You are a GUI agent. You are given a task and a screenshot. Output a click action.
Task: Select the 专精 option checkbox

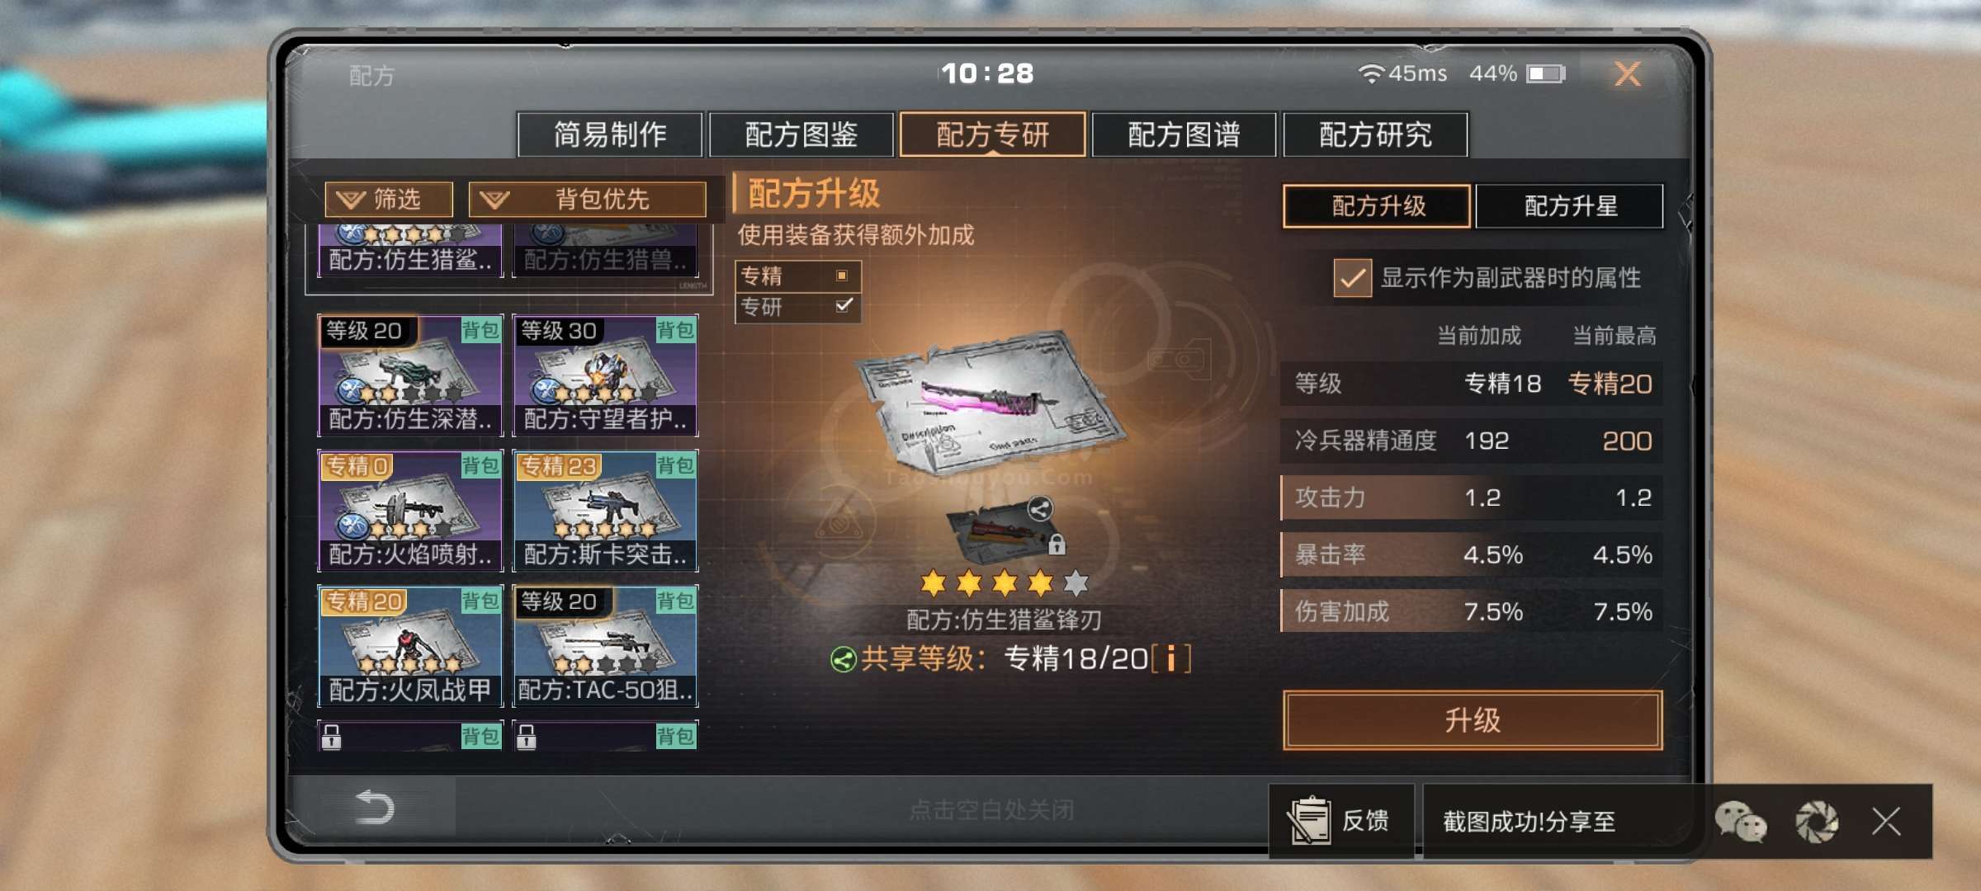coord(842,276)
